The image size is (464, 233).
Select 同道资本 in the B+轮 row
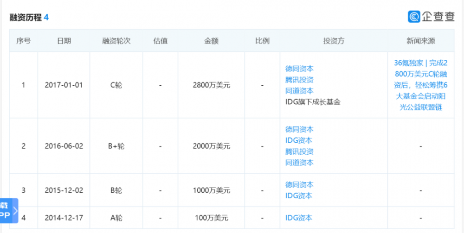[x=299, y=163]
